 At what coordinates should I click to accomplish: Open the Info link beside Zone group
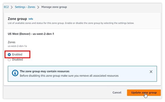pos(31,19)
